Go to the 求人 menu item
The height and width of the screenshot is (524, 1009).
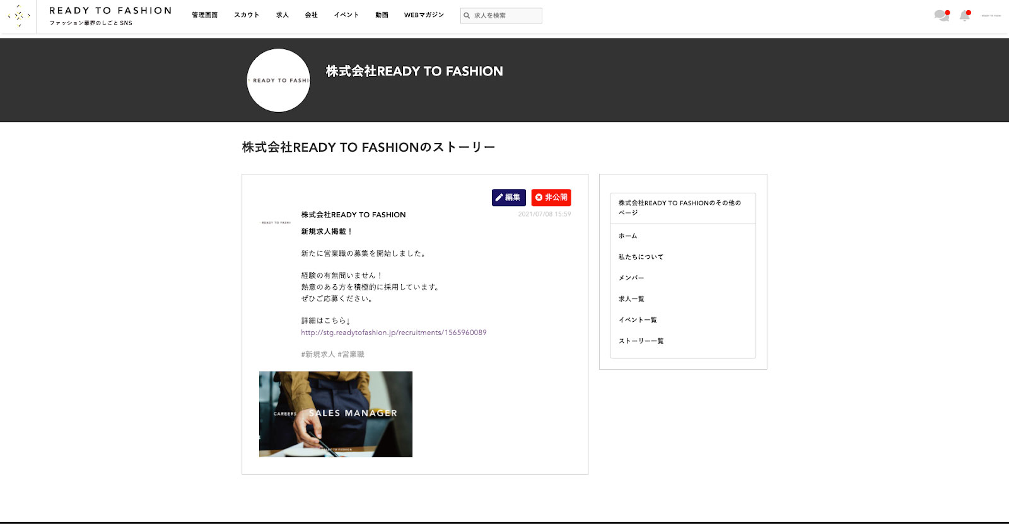[283, 15]
